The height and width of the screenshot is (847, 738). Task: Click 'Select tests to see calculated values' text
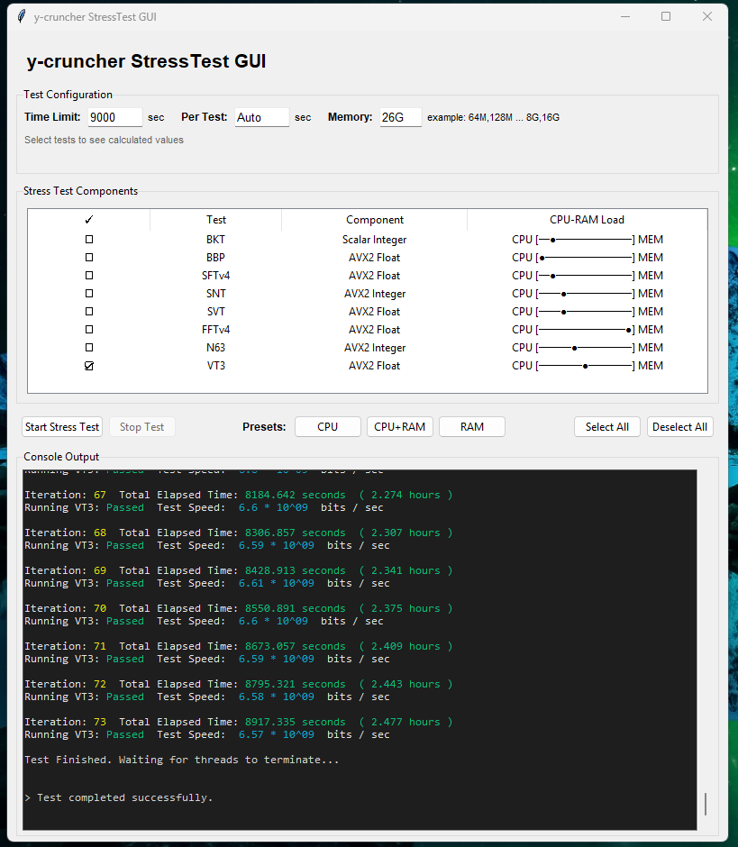(104, 140)
